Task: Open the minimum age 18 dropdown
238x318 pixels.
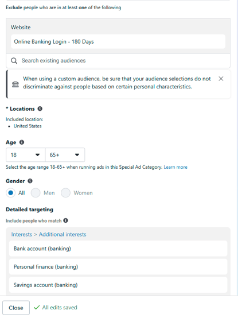Action: pyautogui.click(x=26, y=155)
